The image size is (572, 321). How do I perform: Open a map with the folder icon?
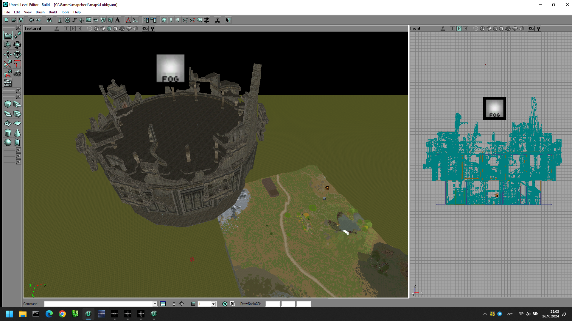(14, 20)
